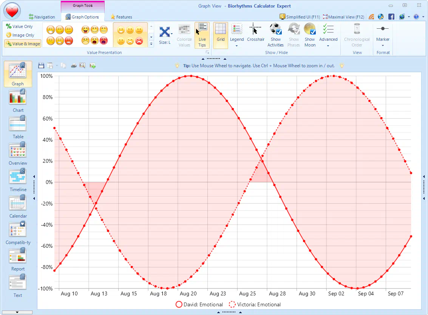
Task: Select Value & Image presentation mode
Action: pos(23,44)
